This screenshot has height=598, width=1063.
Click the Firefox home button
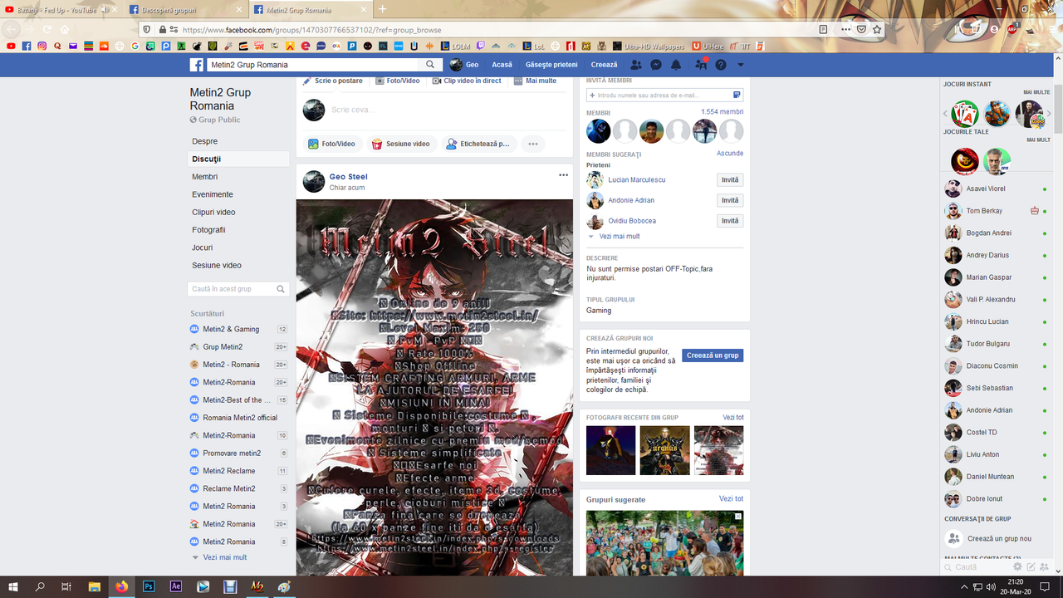point(64,29)
